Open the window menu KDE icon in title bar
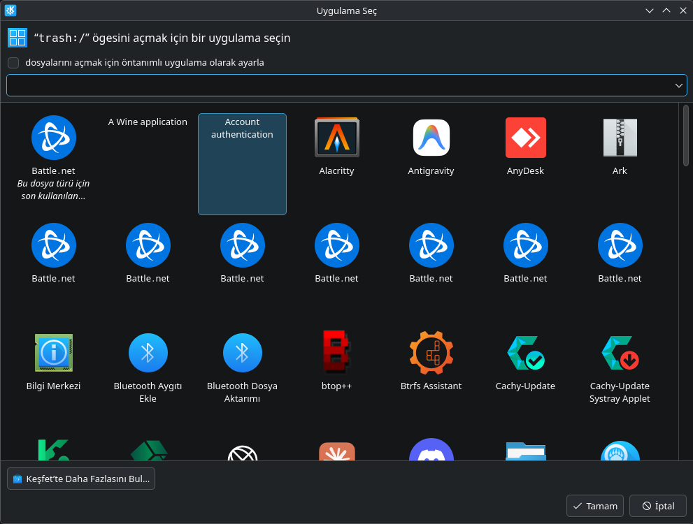This screenshot has width=693, height=524. pyautogui.click(x=10, y=10)
